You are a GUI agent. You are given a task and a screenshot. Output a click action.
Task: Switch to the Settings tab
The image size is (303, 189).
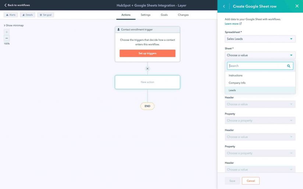coord(145,15)
